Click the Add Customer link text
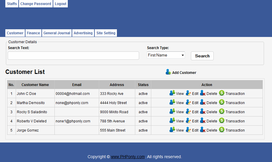 (184, 73)
